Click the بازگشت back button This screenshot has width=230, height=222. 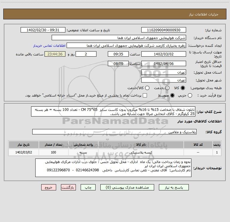click(x=68, y=187)
